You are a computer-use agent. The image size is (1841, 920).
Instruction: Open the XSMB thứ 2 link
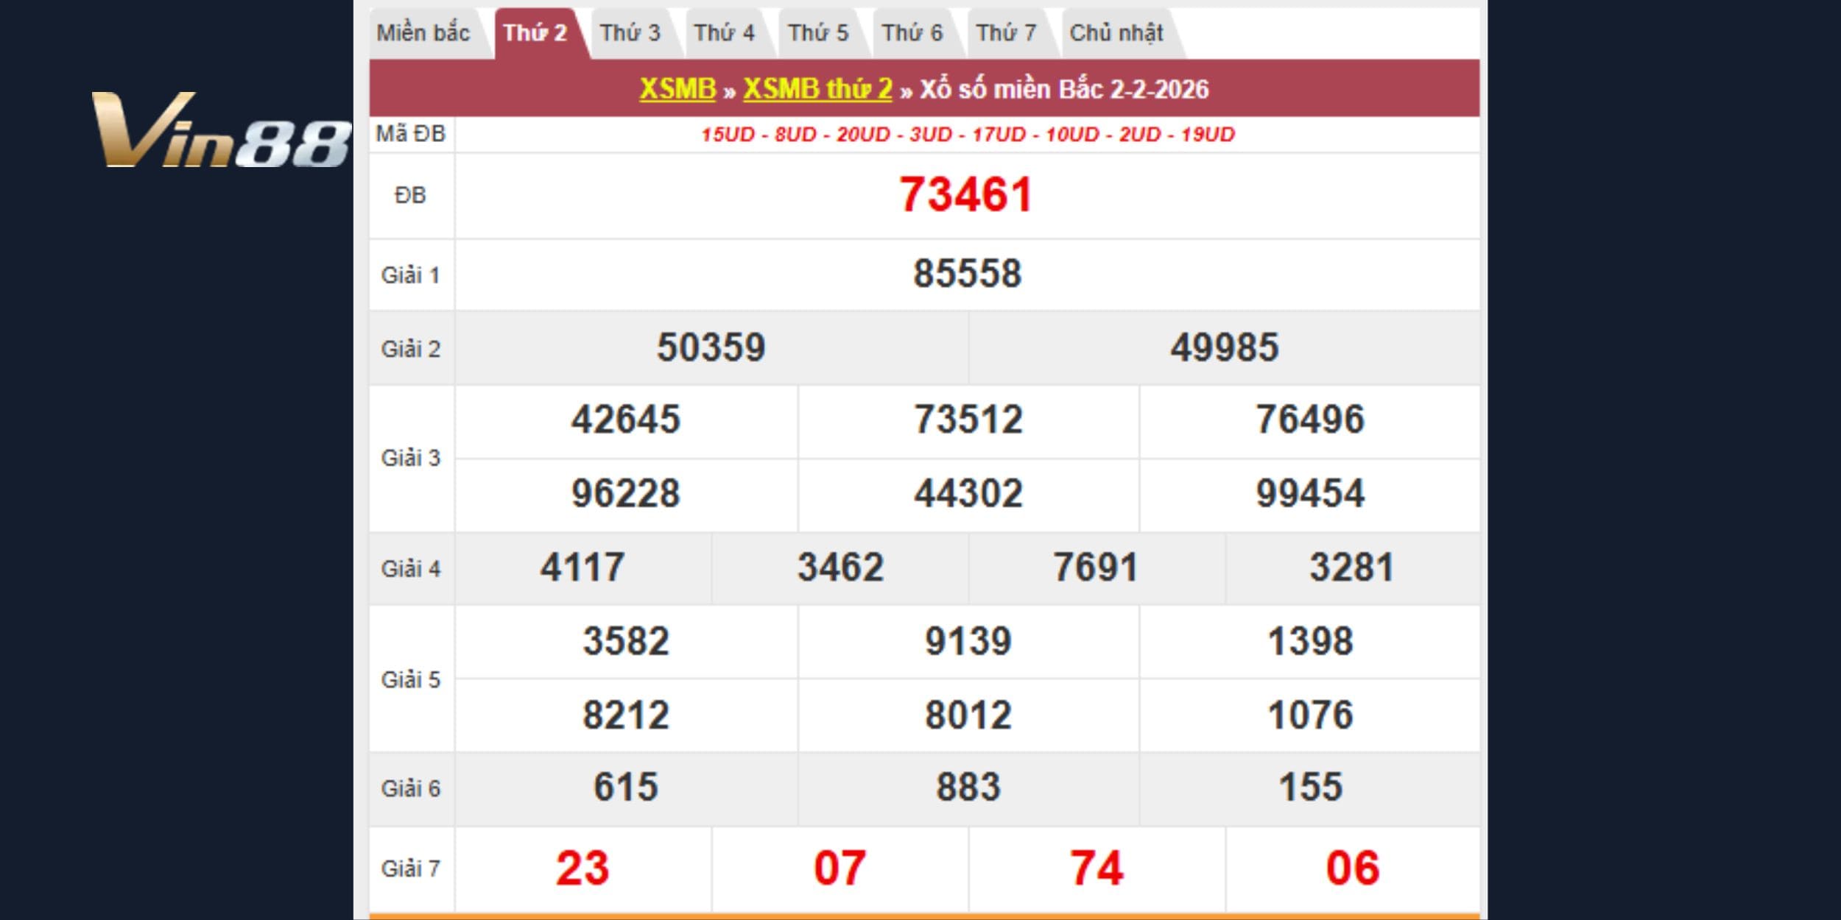pyautogui.click(x=817, y=89)
